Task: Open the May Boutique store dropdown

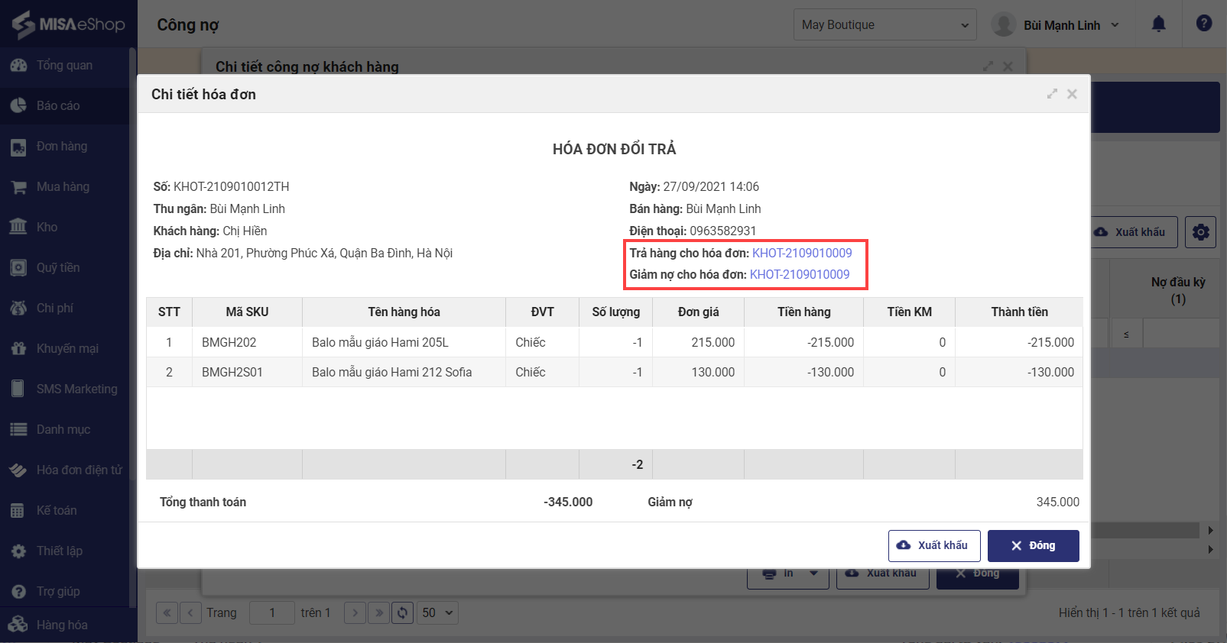Action: point(885,24)
